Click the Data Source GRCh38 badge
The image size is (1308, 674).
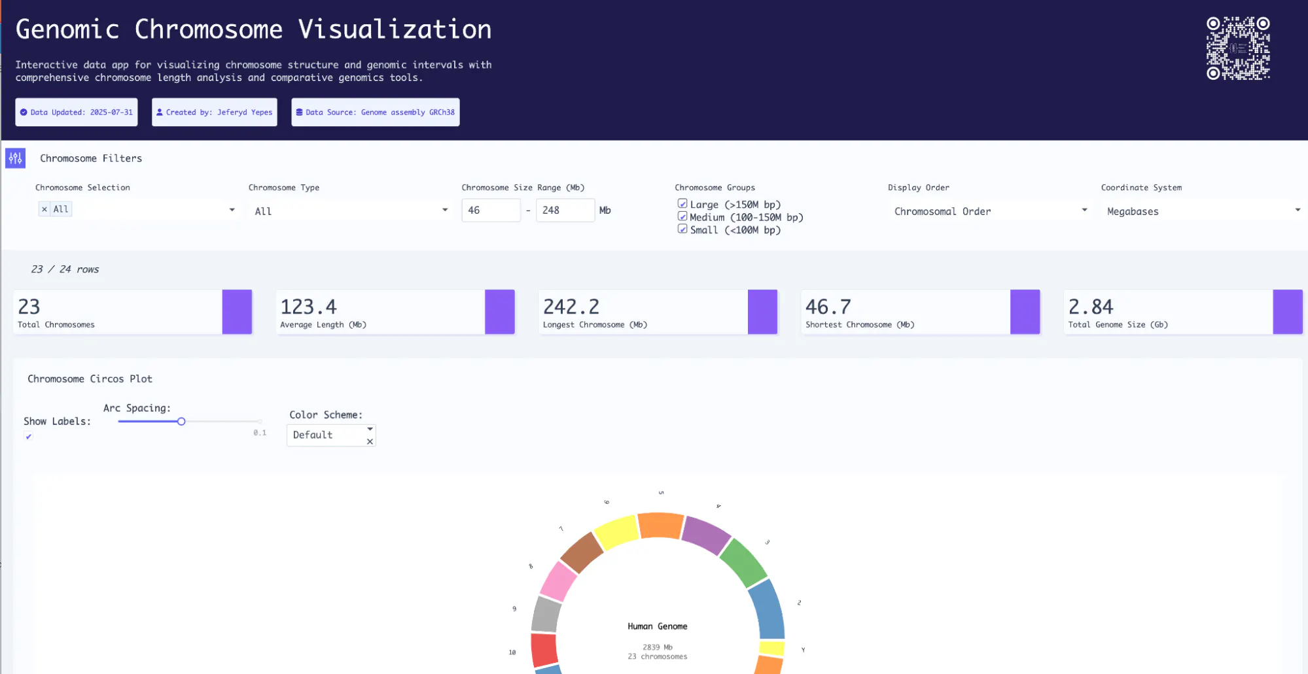point(376,112)
